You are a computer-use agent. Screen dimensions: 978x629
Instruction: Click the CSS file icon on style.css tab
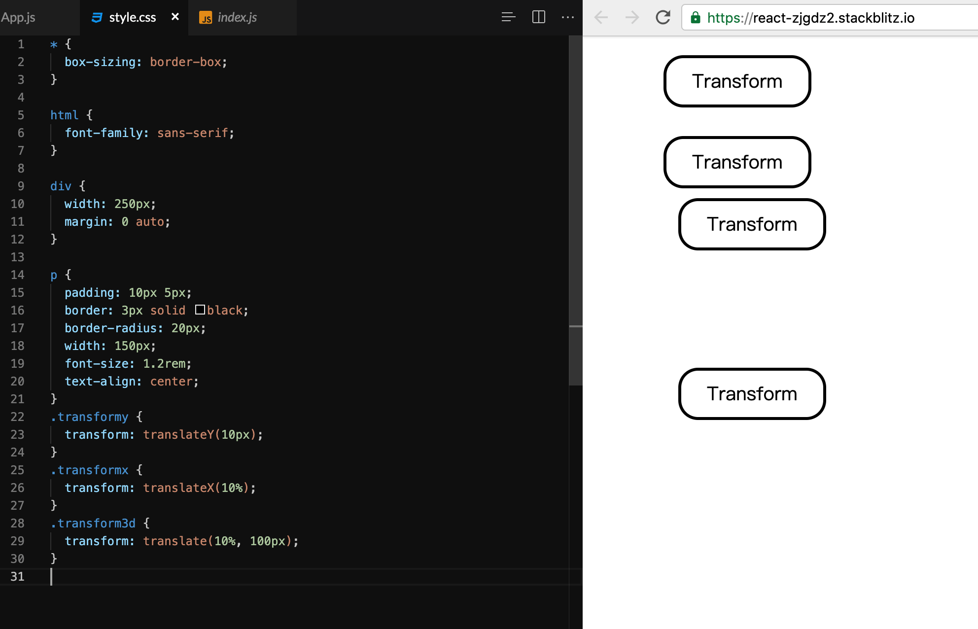tap(97, 18)
